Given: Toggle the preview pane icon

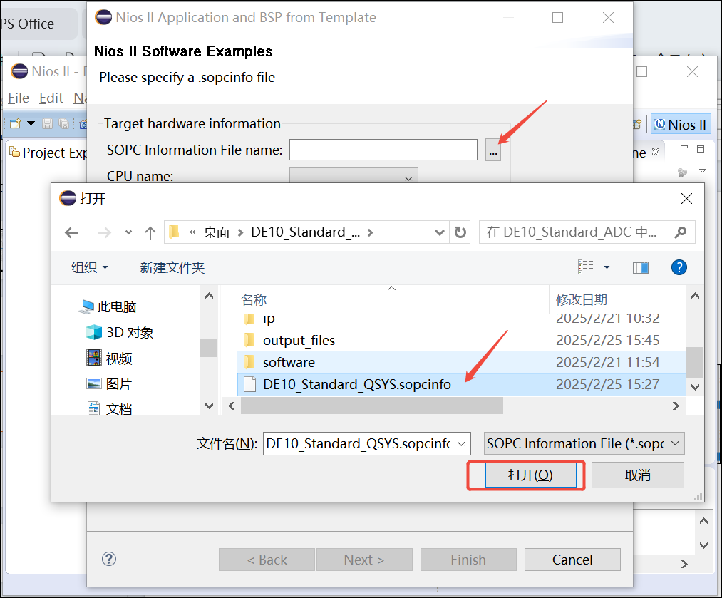Looking at the screenshot, I should pos(641,267).
